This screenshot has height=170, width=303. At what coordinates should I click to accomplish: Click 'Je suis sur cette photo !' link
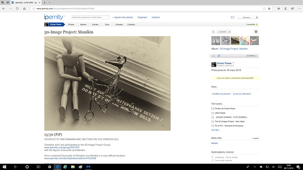point(242,94)
